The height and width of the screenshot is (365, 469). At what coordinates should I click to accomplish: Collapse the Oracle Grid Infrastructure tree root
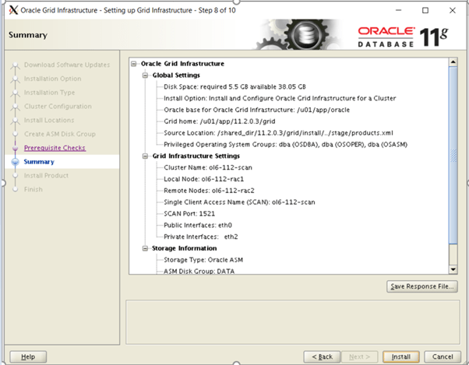click(x=135, y=64)
